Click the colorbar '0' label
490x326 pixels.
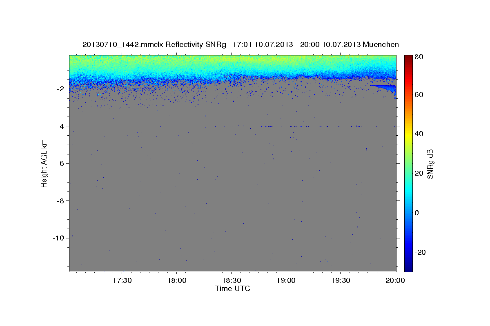pyautogui.click(x=416, y=213)
